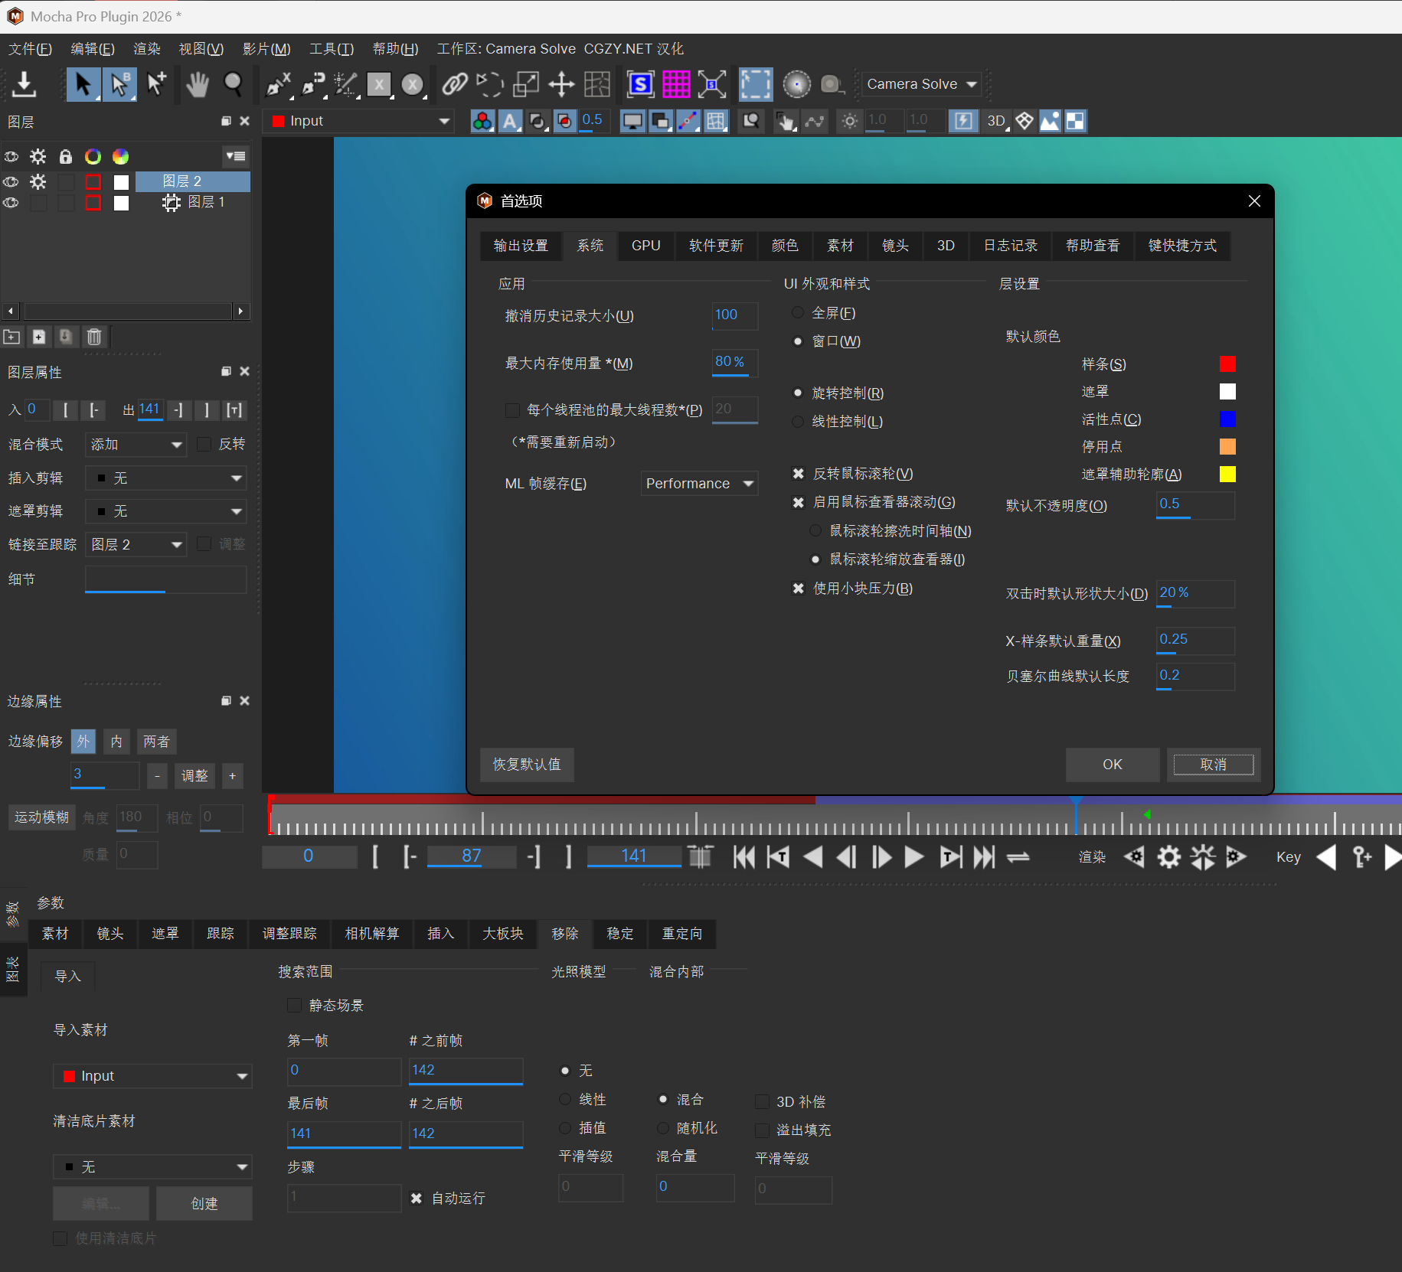Select the Pan hand tool
Viewport: 1402px width, 1272px height.
coord(198,84)
